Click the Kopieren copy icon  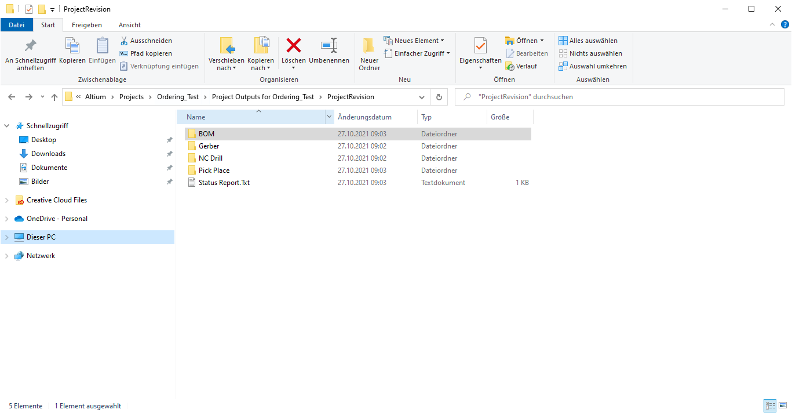[x=72, y=45]
